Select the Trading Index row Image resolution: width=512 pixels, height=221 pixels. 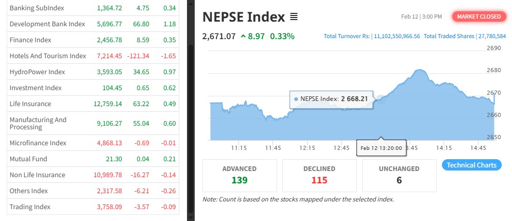[30, 207]
